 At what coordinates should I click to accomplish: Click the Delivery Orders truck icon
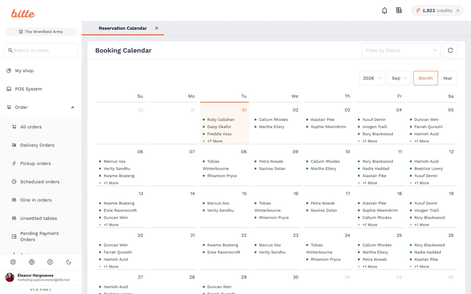14,145
